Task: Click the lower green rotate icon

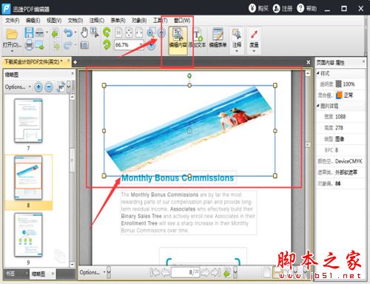Action: (x=107, y=45)
